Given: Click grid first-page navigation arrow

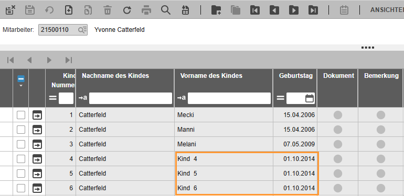Looking at the screenshot, I should (x=10, y=60).
